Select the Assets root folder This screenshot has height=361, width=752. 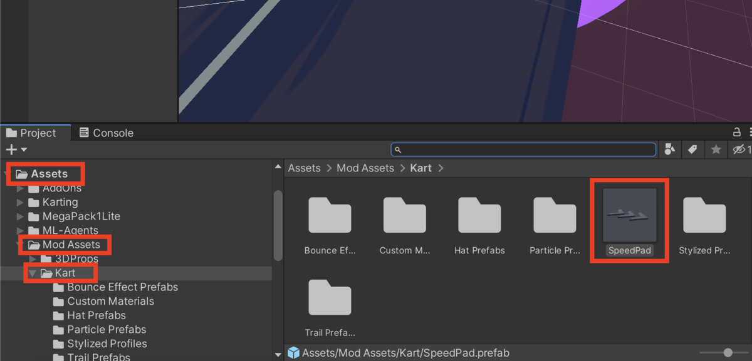point(42,173)
